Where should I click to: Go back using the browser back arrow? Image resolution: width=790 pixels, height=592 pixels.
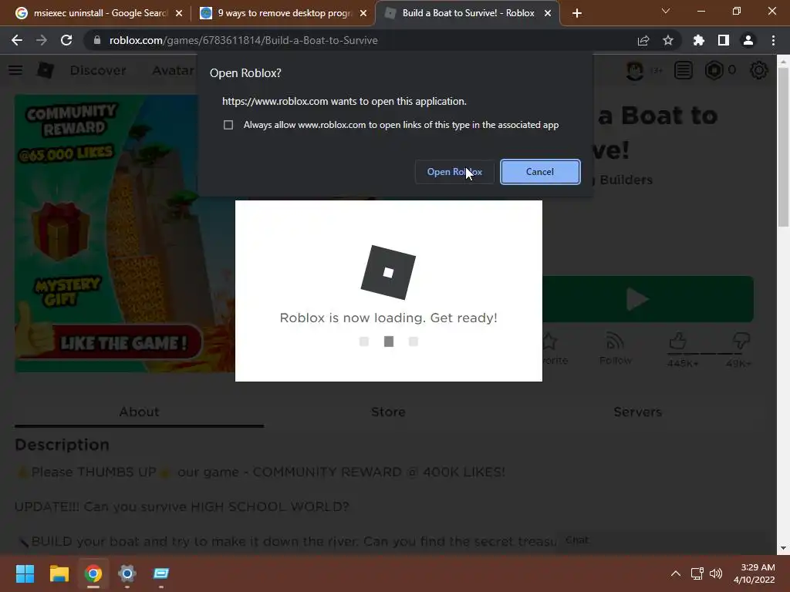pyautogui.click(x=17, y=40)
